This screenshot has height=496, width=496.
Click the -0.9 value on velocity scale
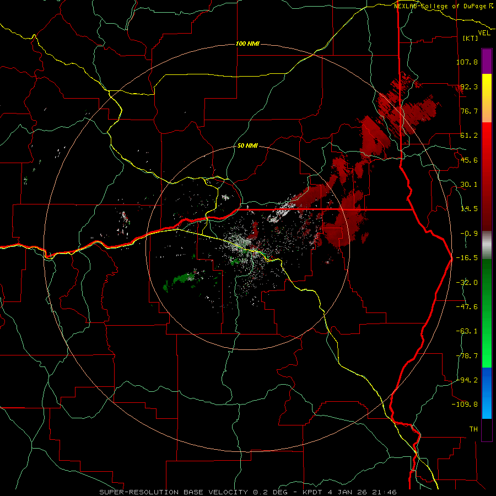pyautogui.click(x=469, y=234)
